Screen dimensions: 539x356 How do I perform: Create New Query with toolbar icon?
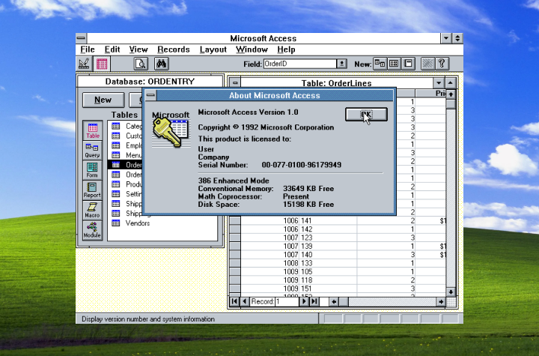point(380,64)
